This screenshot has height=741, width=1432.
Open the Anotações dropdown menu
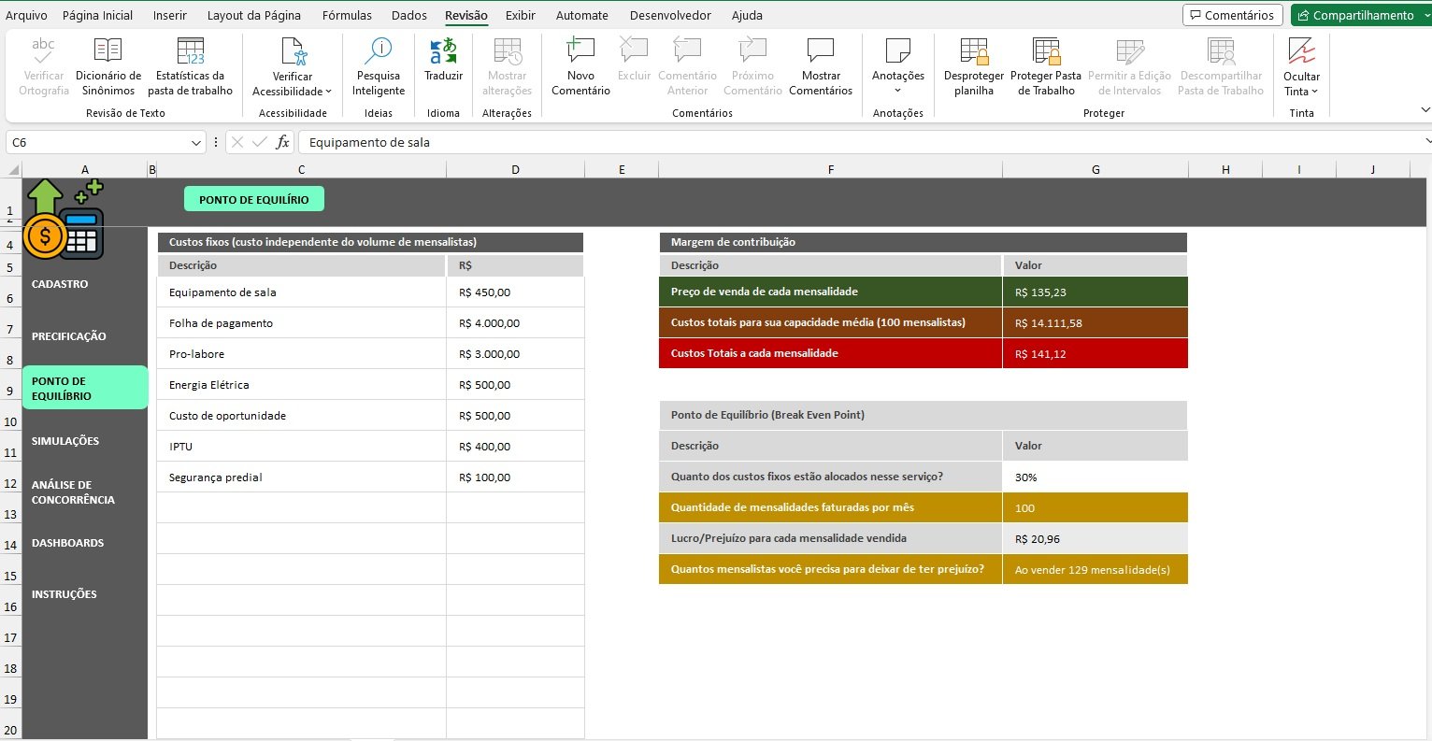897,91
